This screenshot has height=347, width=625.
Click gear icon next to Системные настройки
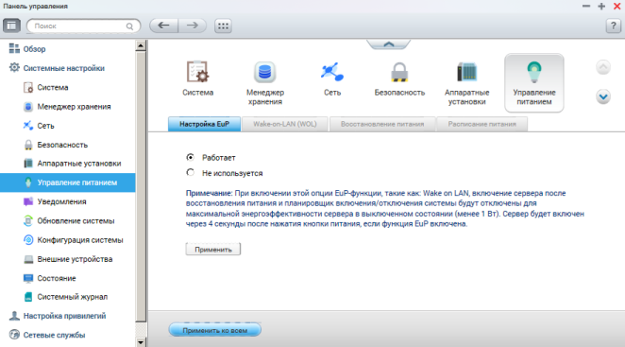tap(14, 68)
